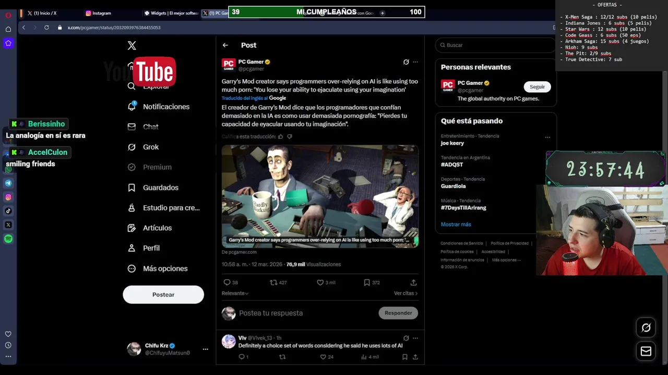Click the address bar URL
Image resolution: width=668 pixels, height=375 pixels.
pos(114,28)
